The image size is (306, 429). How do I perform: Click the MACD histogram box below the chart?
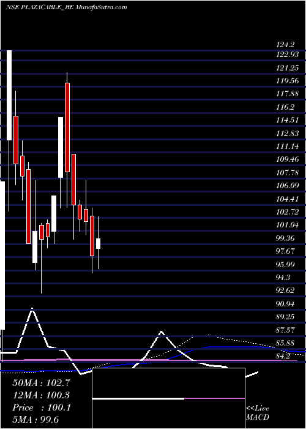(x=168, y=398)
